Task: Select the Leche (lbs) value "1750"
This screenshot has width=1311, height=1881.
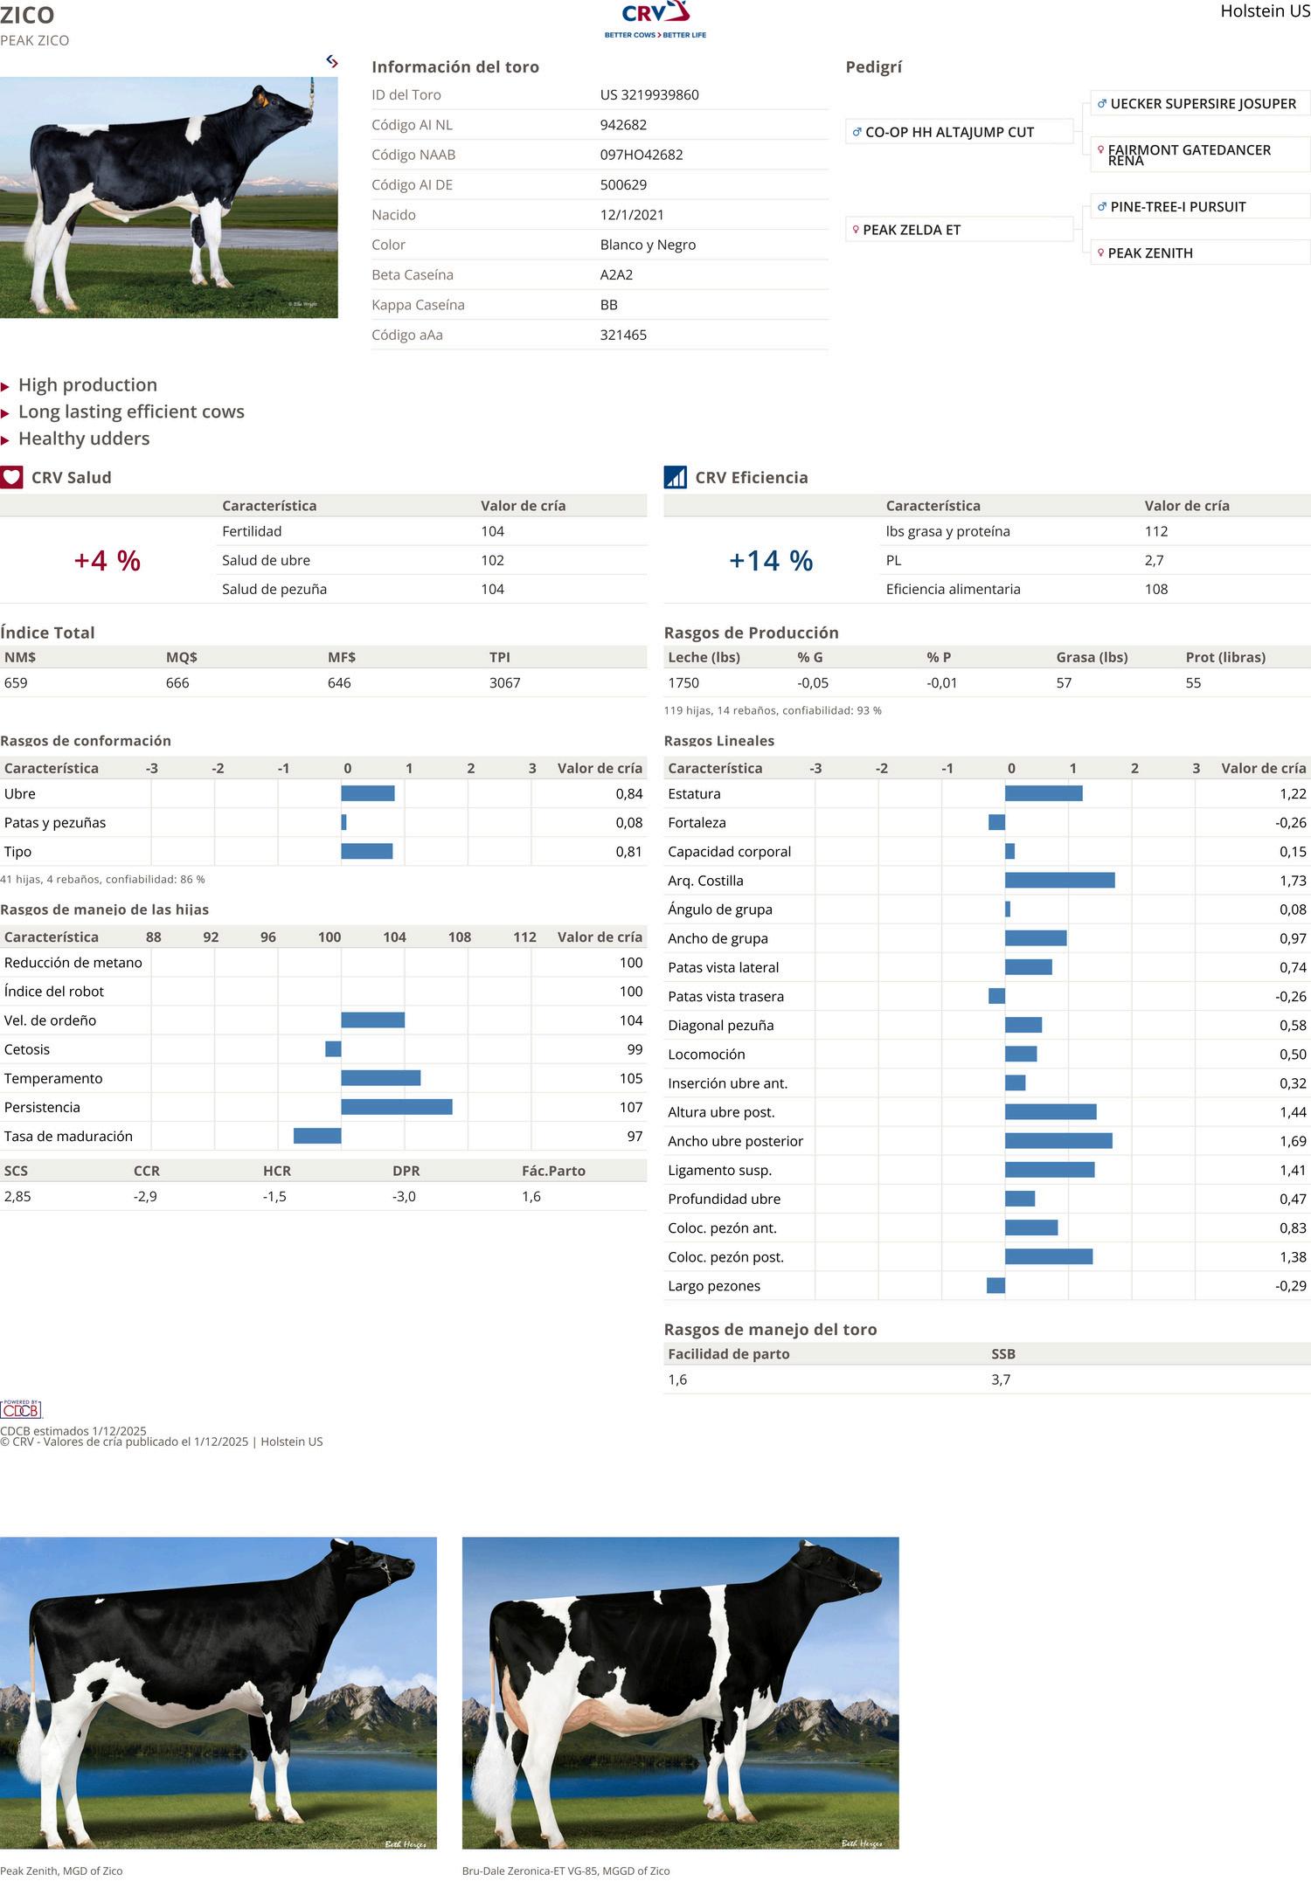Action: pos(683,683)
